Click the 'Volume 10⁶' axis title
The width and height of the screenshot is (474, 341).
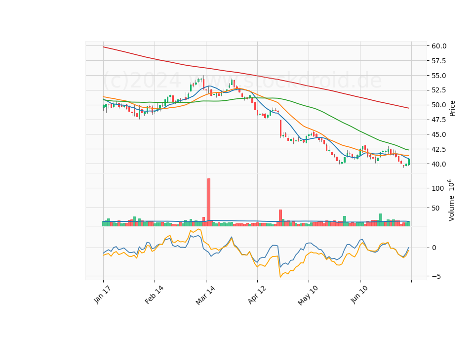451,200
